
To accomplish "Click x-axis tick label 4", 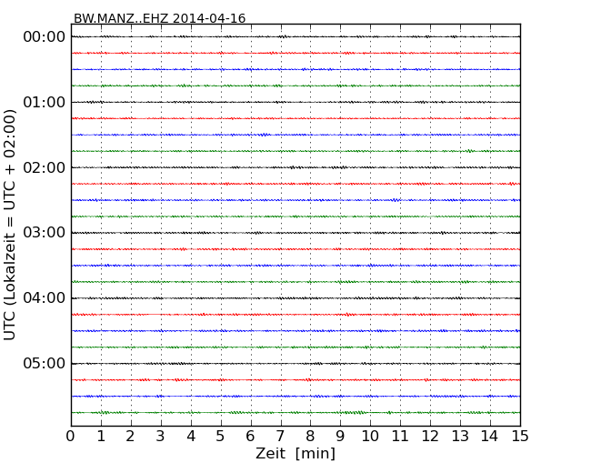I will click(x=191, y=436).
